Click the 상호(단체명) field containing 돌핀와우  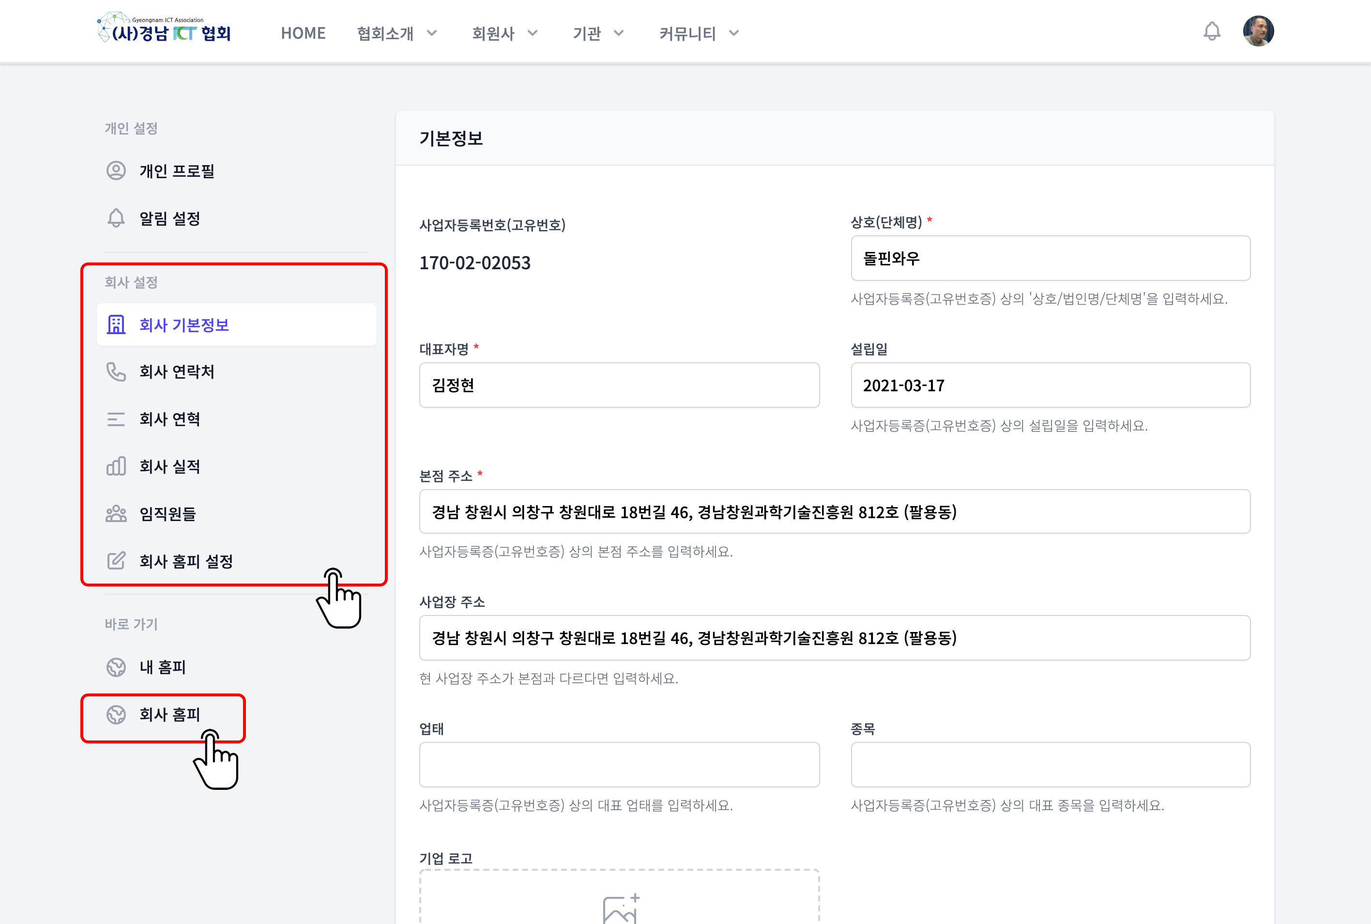pyautogui.click(x=1050, y=258)
